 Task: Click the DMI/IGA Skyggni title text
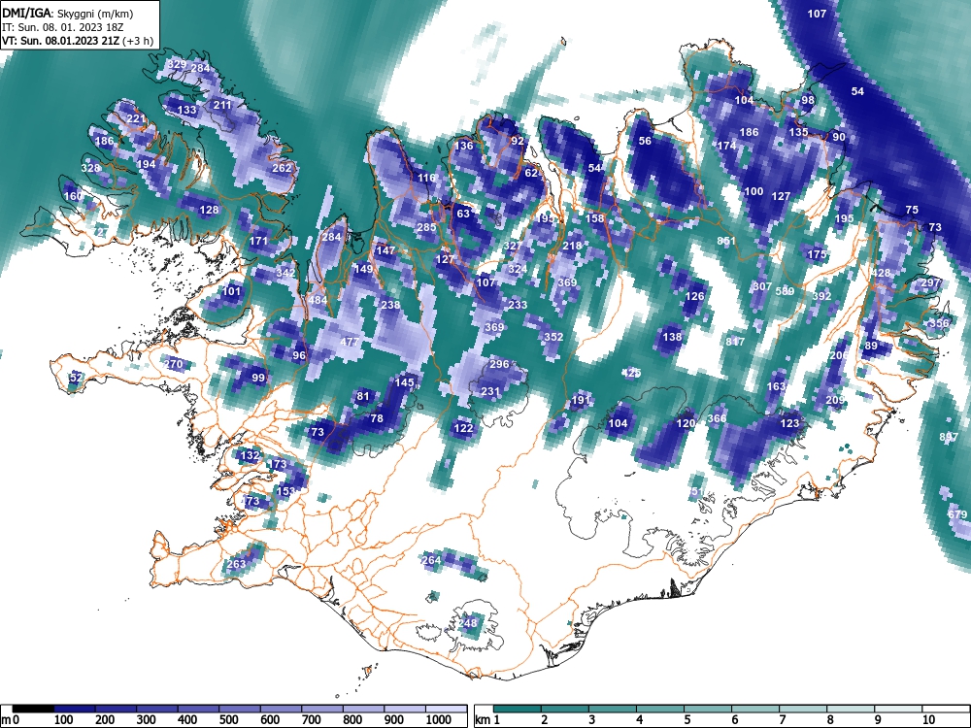[x=67, y=13]
